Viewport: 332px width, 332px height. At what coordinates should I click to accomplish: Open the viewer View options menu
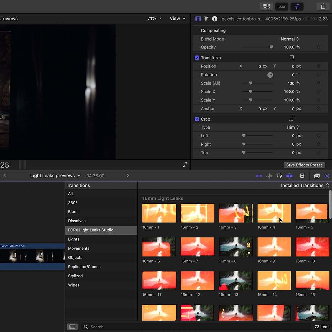[178, 19]
